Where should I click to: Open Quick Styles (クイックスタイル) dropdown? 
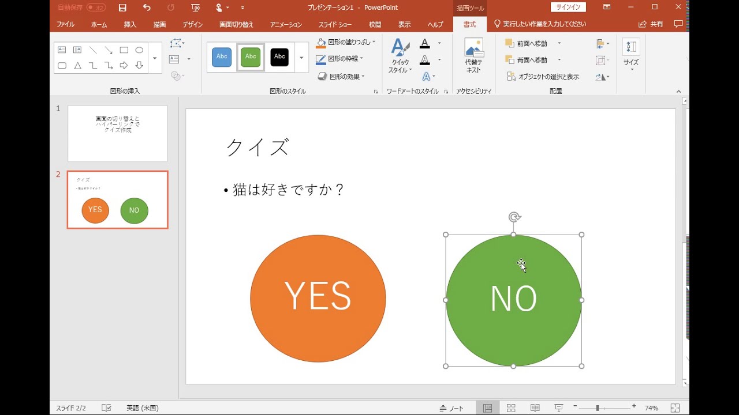pyautogui.click(x=400, y=56)
